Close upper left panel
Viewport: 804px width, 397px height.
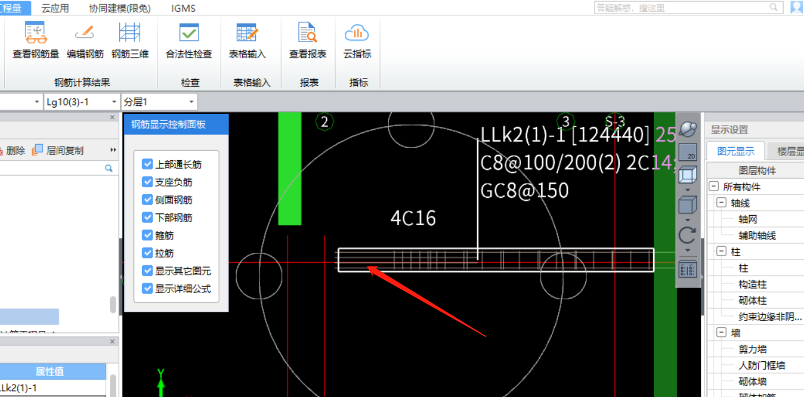coord(112,117)
